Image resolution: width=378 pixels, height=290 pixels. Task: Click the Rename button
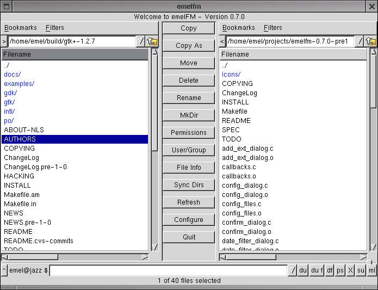(x=189, y=97)
